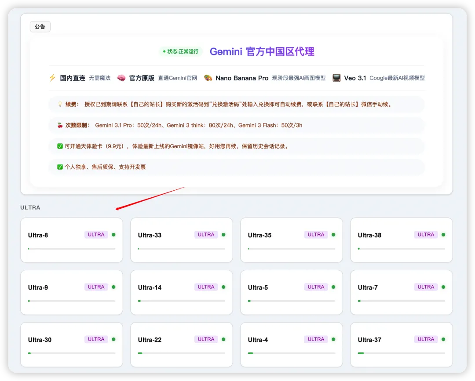Click the green status dot on Ultra-38
The height and width of the screenshot is (381, 475).
pos(443,235)
